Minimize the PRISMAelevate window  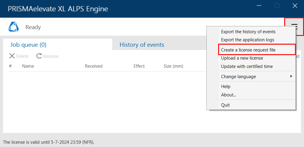point(259,6)
